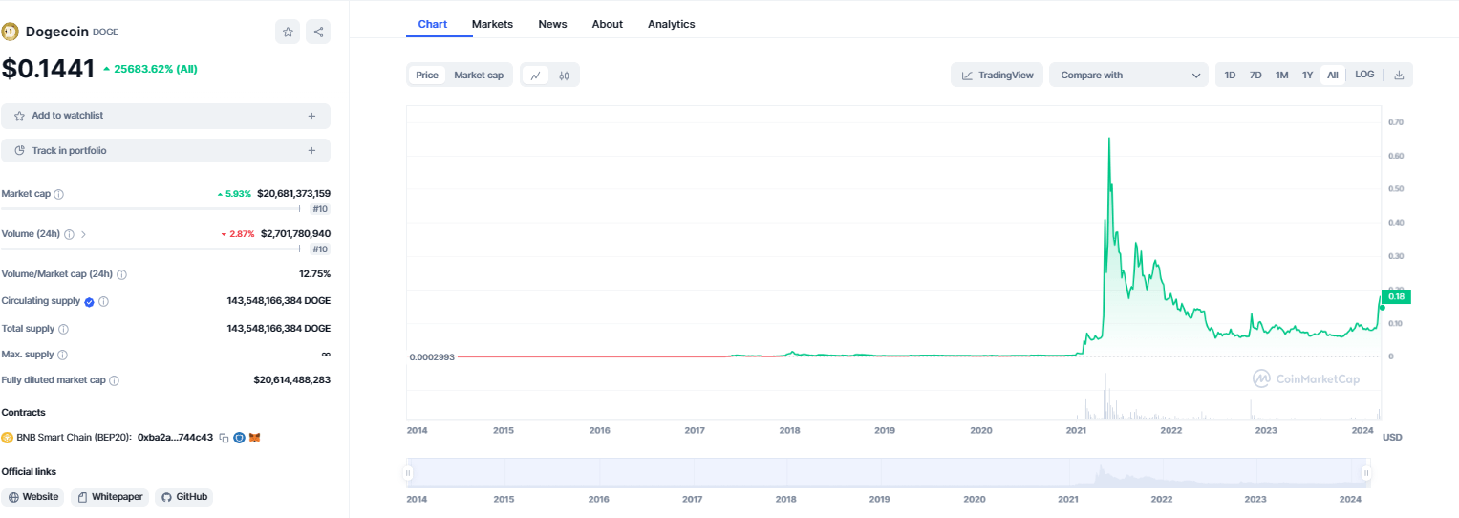The height and width of the screenshot is (518, 1459).
Task: Click Track in portfolio
Action: (x=69, y=151)
